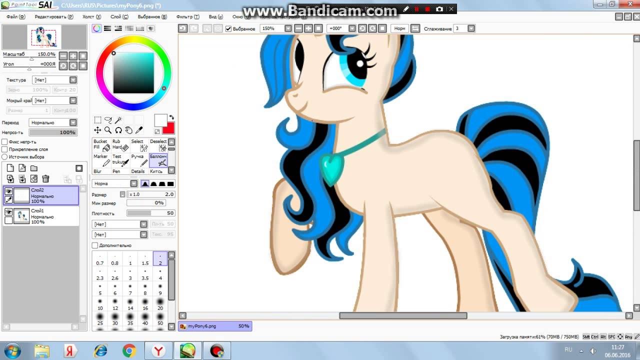The image size is (640, 360).
Task: Open the Вид menu
Action: point(216,16)
